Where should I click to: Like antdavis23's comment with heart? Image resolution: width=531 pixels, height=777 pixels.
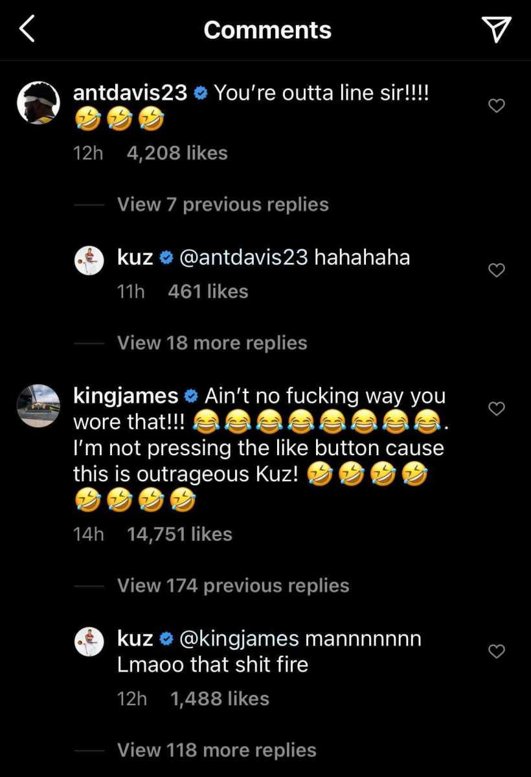pyautogui.click(x=496, y=106)
